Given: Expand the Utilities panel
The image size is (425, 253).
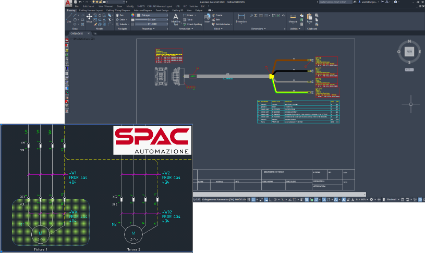Looking at the screenshot, I should point(295,29).
